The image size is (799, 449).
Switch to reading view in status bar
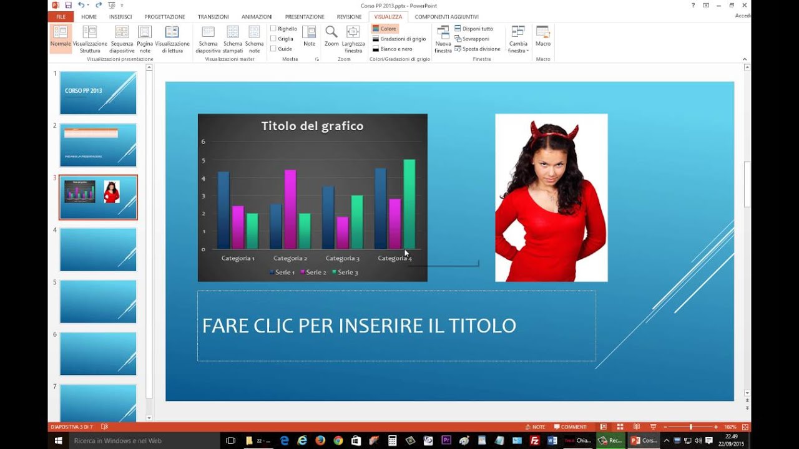click(636, 427)
